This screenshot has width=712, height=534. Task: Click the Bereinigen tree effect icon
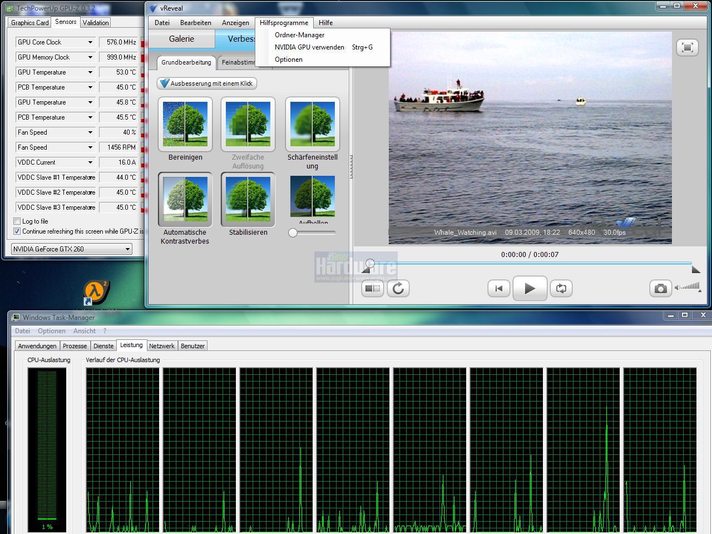(185, 124)
